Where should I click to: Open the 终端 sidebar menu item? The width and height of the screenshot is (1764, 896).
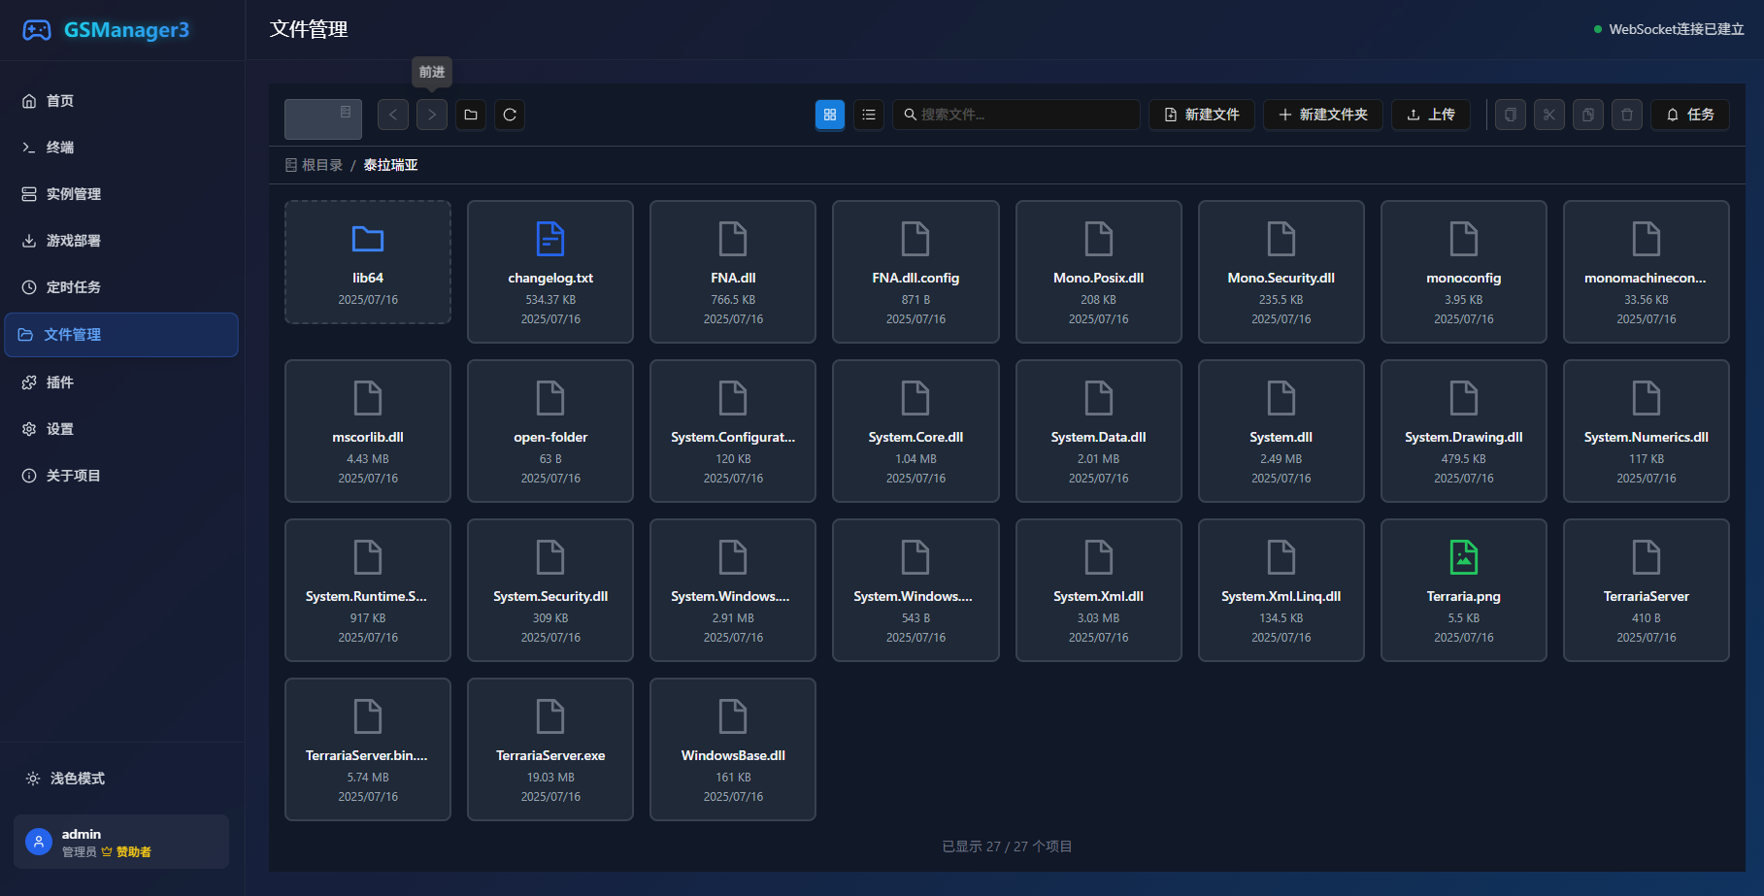click(60, 148)
